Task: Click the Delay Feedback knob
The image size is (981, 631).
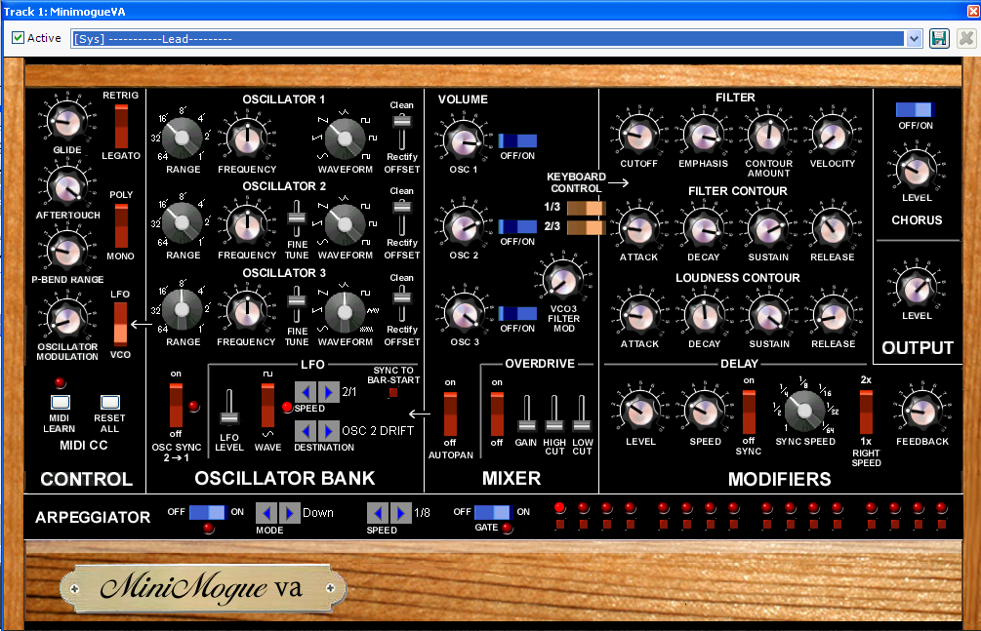Action: point(922,411)
